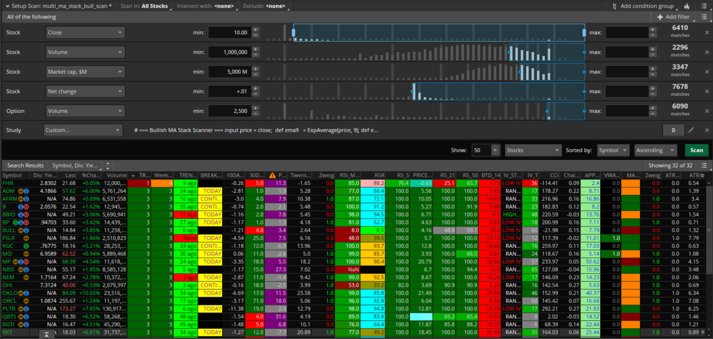Screen dimensions: 713x339
Task: Open the Scan in All Stocks menu
Action: coord(154,6)
